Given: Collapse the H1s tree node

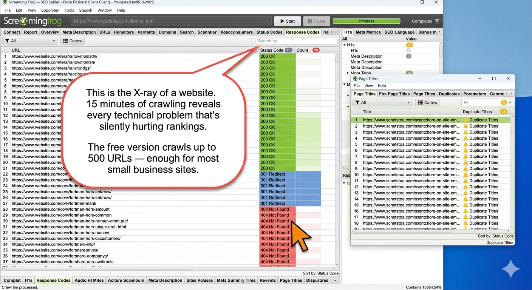Looking at the screenshot, I should tap(344, 45).
